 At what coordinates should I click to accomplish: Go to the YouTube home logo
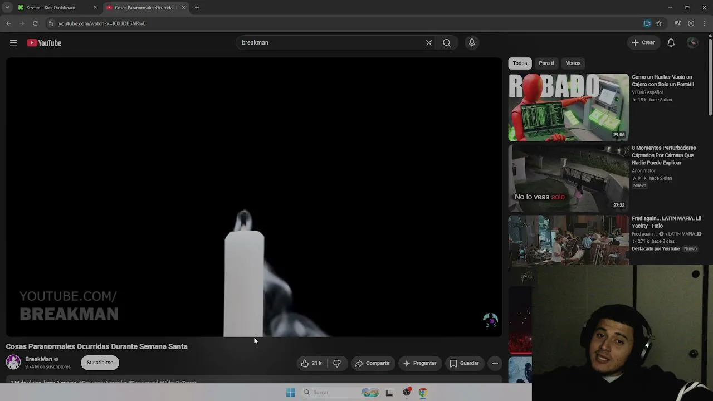44,43
